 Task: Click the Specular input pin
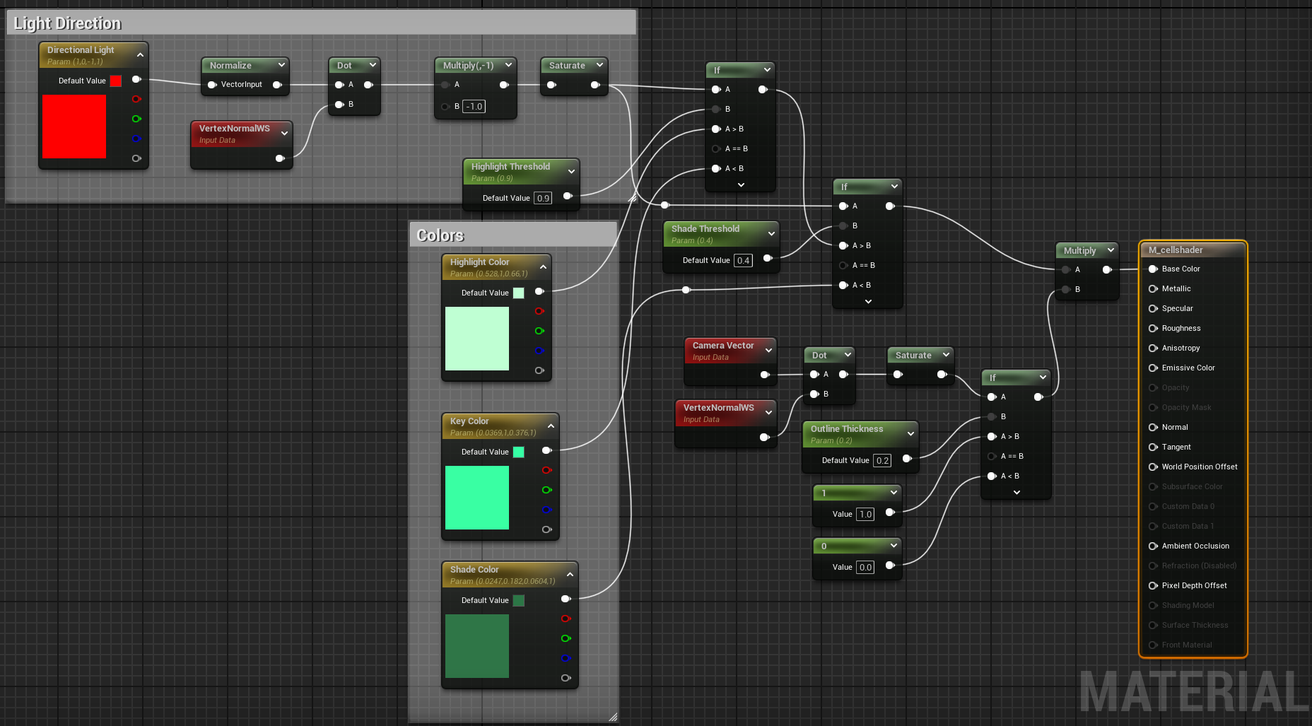point(1153,308)
